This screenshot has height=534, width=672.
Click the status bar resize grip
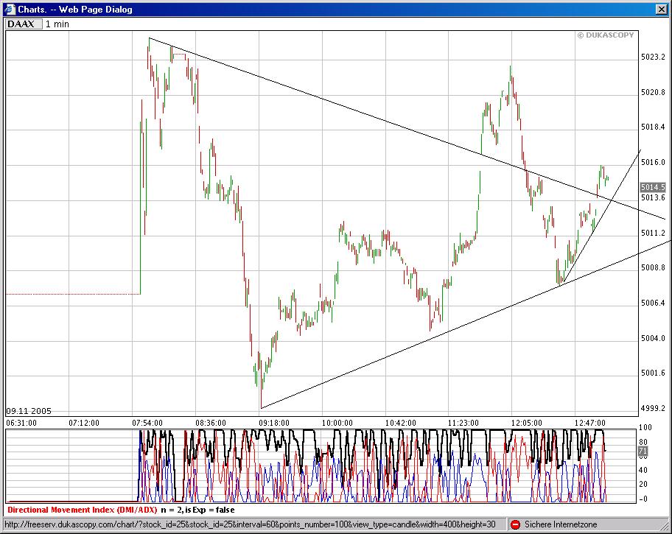[x=663, y=525]
